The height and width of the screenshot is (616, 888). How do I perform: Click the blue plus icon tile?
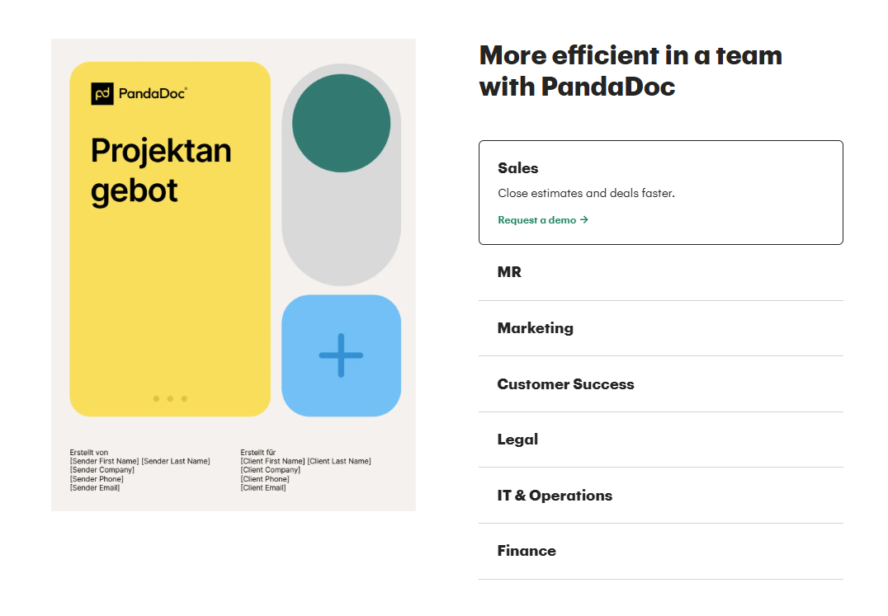coord(341,355)
